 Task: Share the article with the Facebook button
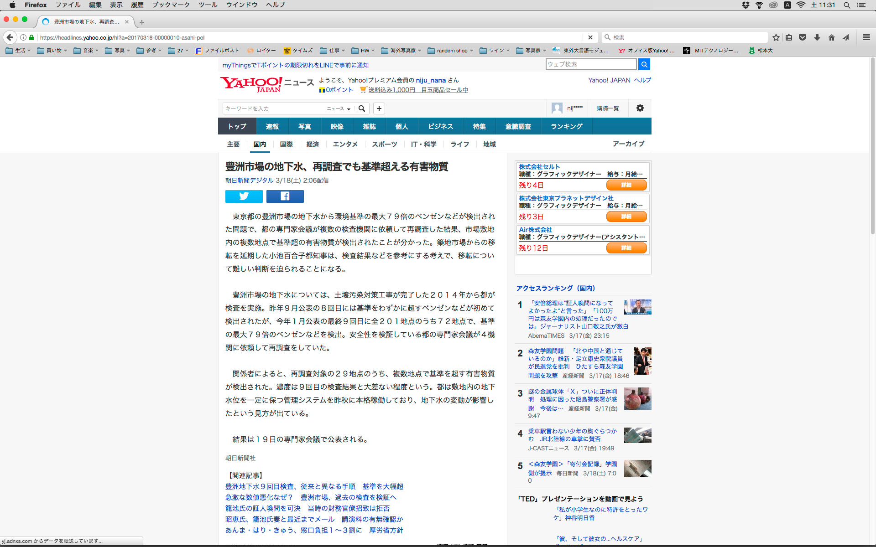(x=285, y=196)
